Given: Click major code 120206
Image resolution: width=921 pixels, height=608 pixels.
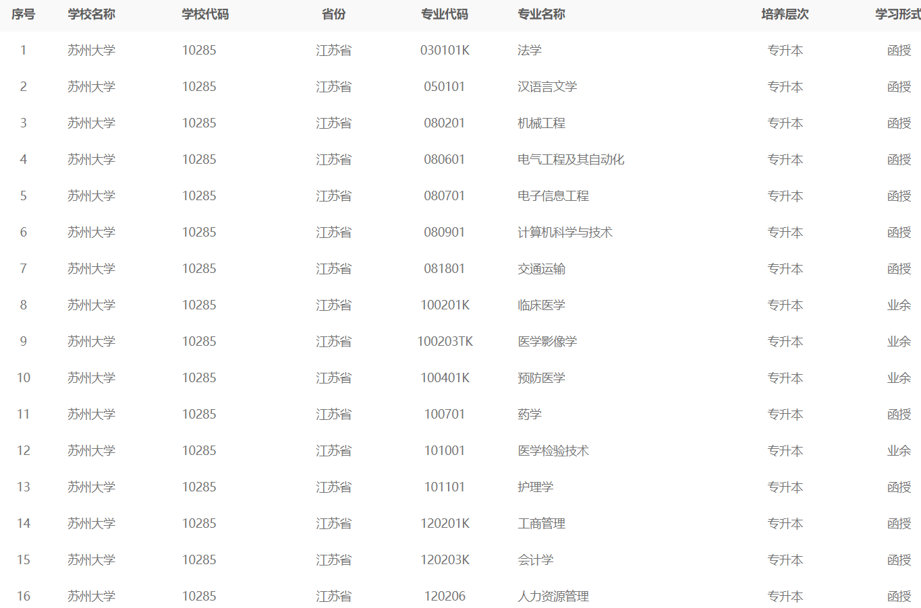Looking at the screenshot, I should (445, 597).
